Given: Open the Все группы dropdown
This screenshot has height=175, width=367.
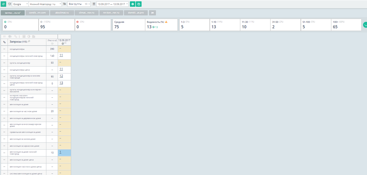Looking at the screenshot, I should point(79,4).
